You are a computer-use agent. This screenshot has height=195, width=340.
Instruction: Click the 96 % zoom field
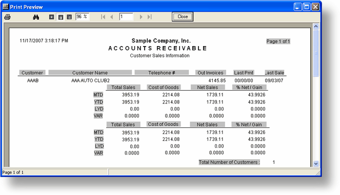(82, 17)
